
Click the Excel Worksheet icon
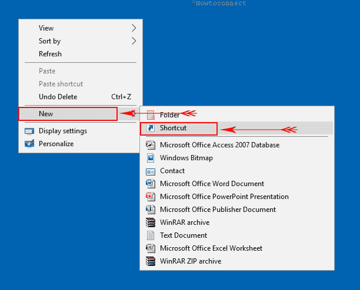[151, 248]
